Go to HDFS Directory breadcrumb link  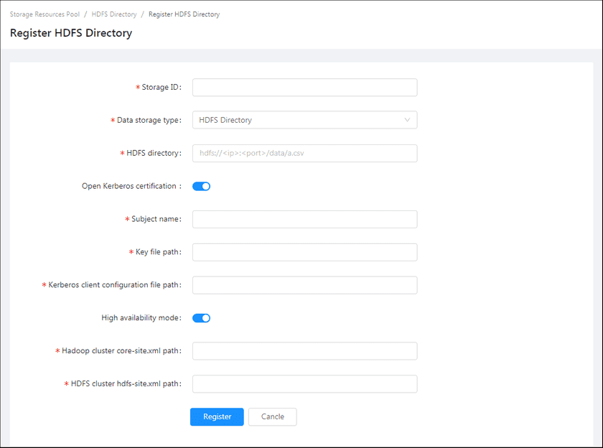click(114, 14)
